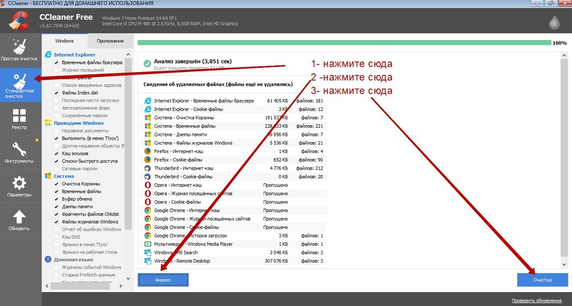Viewport: 572px width, 306px height.
Task: Enable Сетевые пароли checkbox
Action: (x=57, y=169)
